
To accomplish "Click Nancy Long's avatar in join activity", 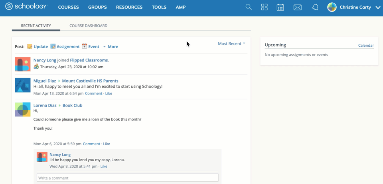I will (23, 64).
